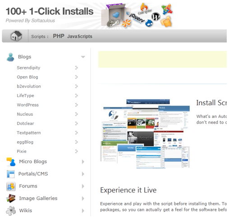The height and width of the screenshot is (219, 229).
Task: Open the Wikis category label
Action: pyautogui.click(x=26, y=210)
